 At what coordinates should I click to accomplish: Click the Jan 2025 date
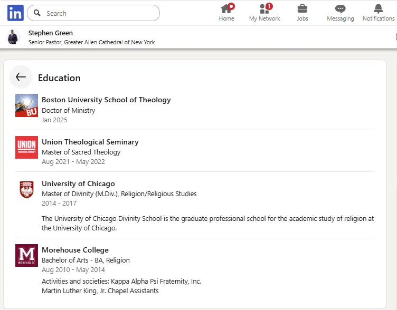coord(54,120)
